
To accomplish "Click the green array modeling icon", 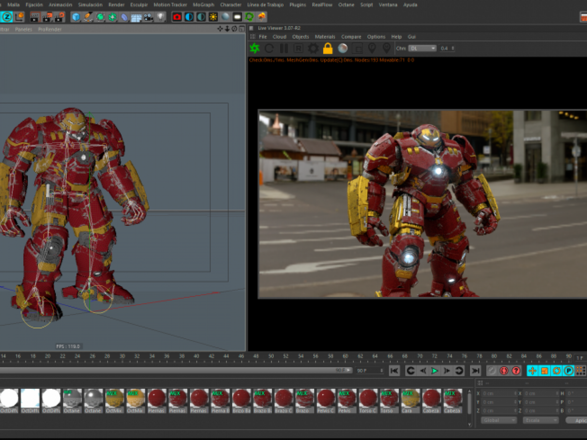I will 113,17.
